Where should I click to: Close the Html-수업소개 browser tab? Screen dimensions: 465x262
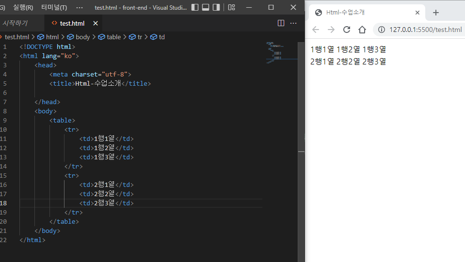coord(417,13)
